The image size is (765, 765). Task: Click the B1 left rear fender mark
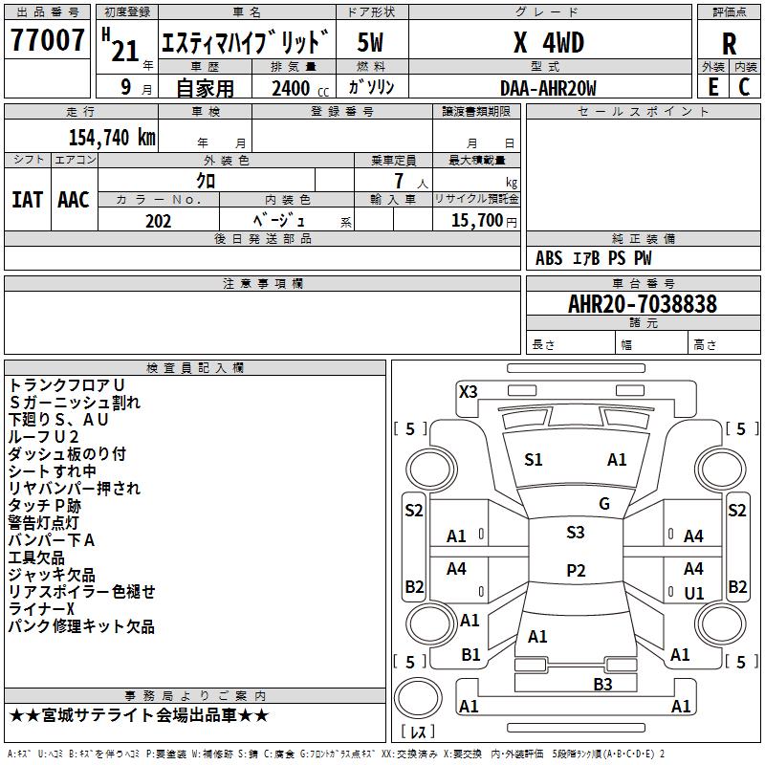pos(470,655)
